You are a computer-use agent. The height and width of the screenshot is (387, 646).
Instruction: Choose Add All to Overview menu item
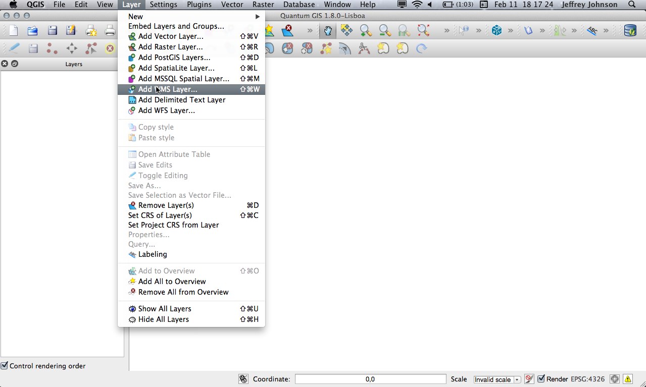click(191, 282)
